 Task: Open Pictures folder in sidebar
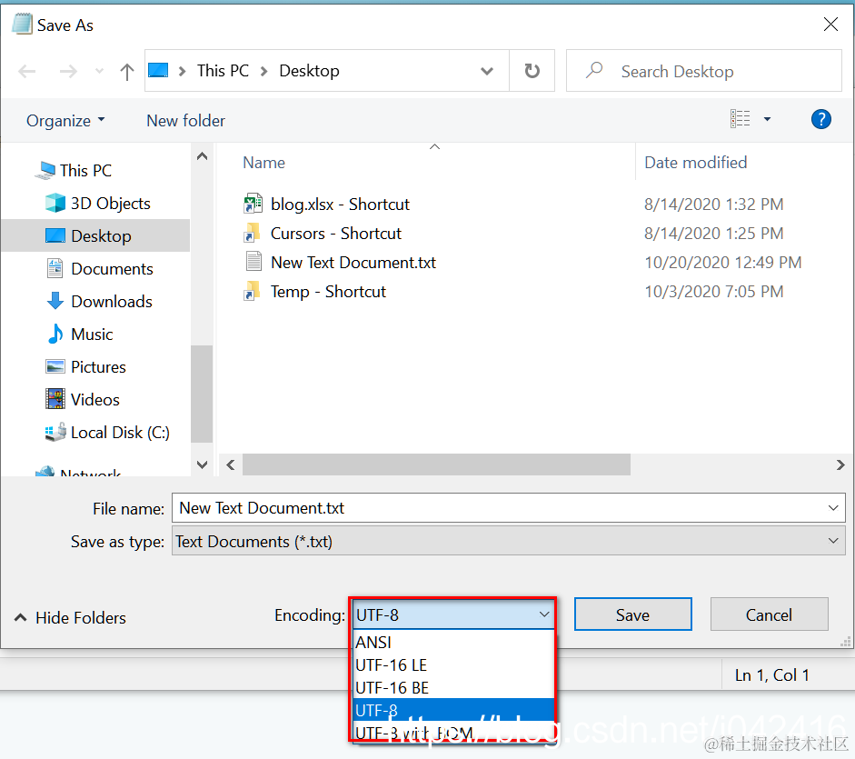[x=98, y=367]
